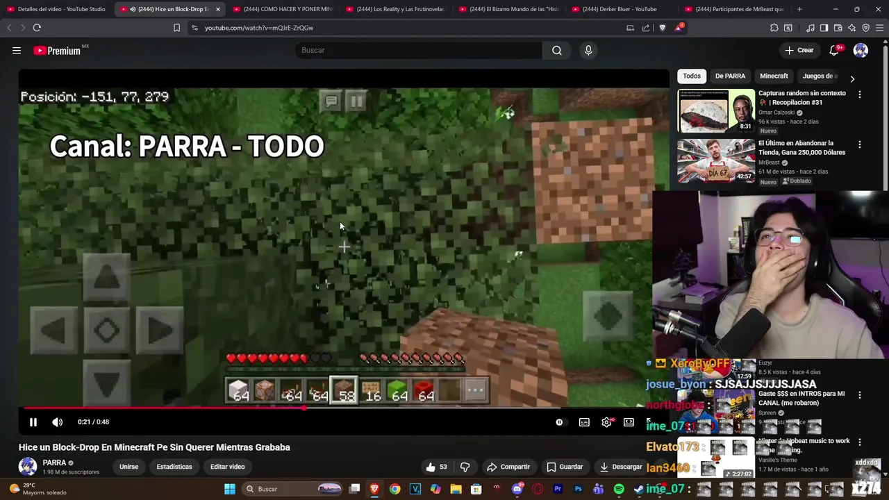Open the browser main menu icon

[x=880, y=28]
